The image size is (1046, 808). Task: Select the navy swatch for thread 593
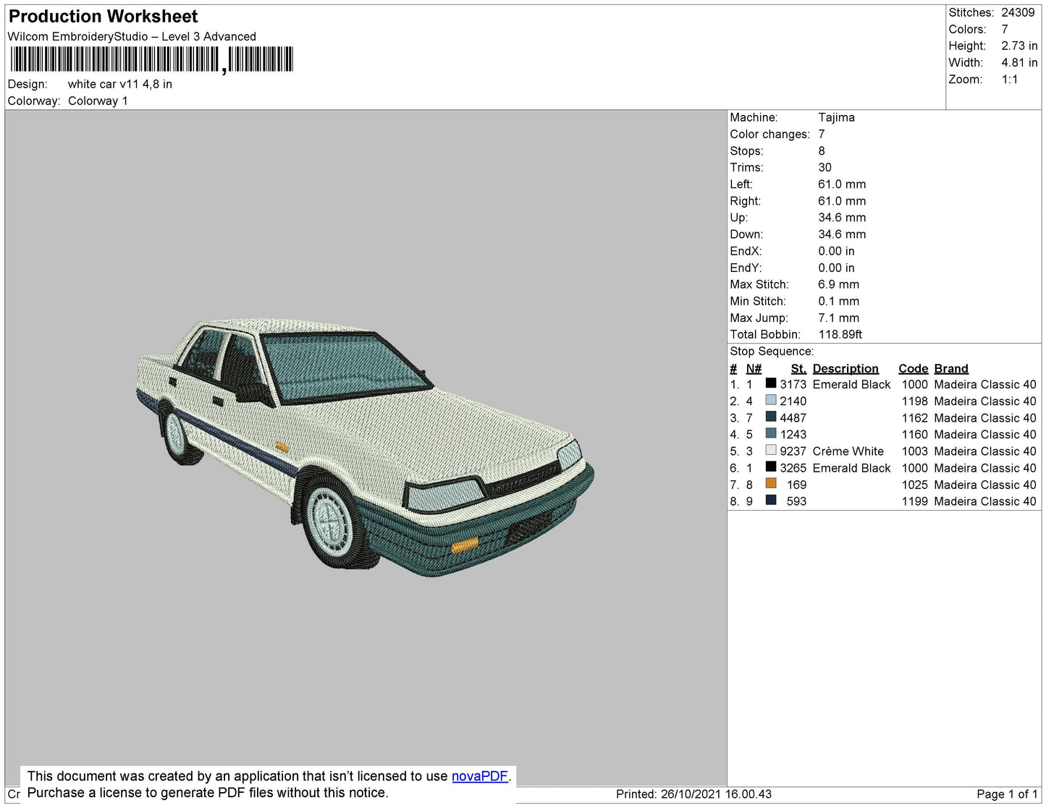pos(771,500)
